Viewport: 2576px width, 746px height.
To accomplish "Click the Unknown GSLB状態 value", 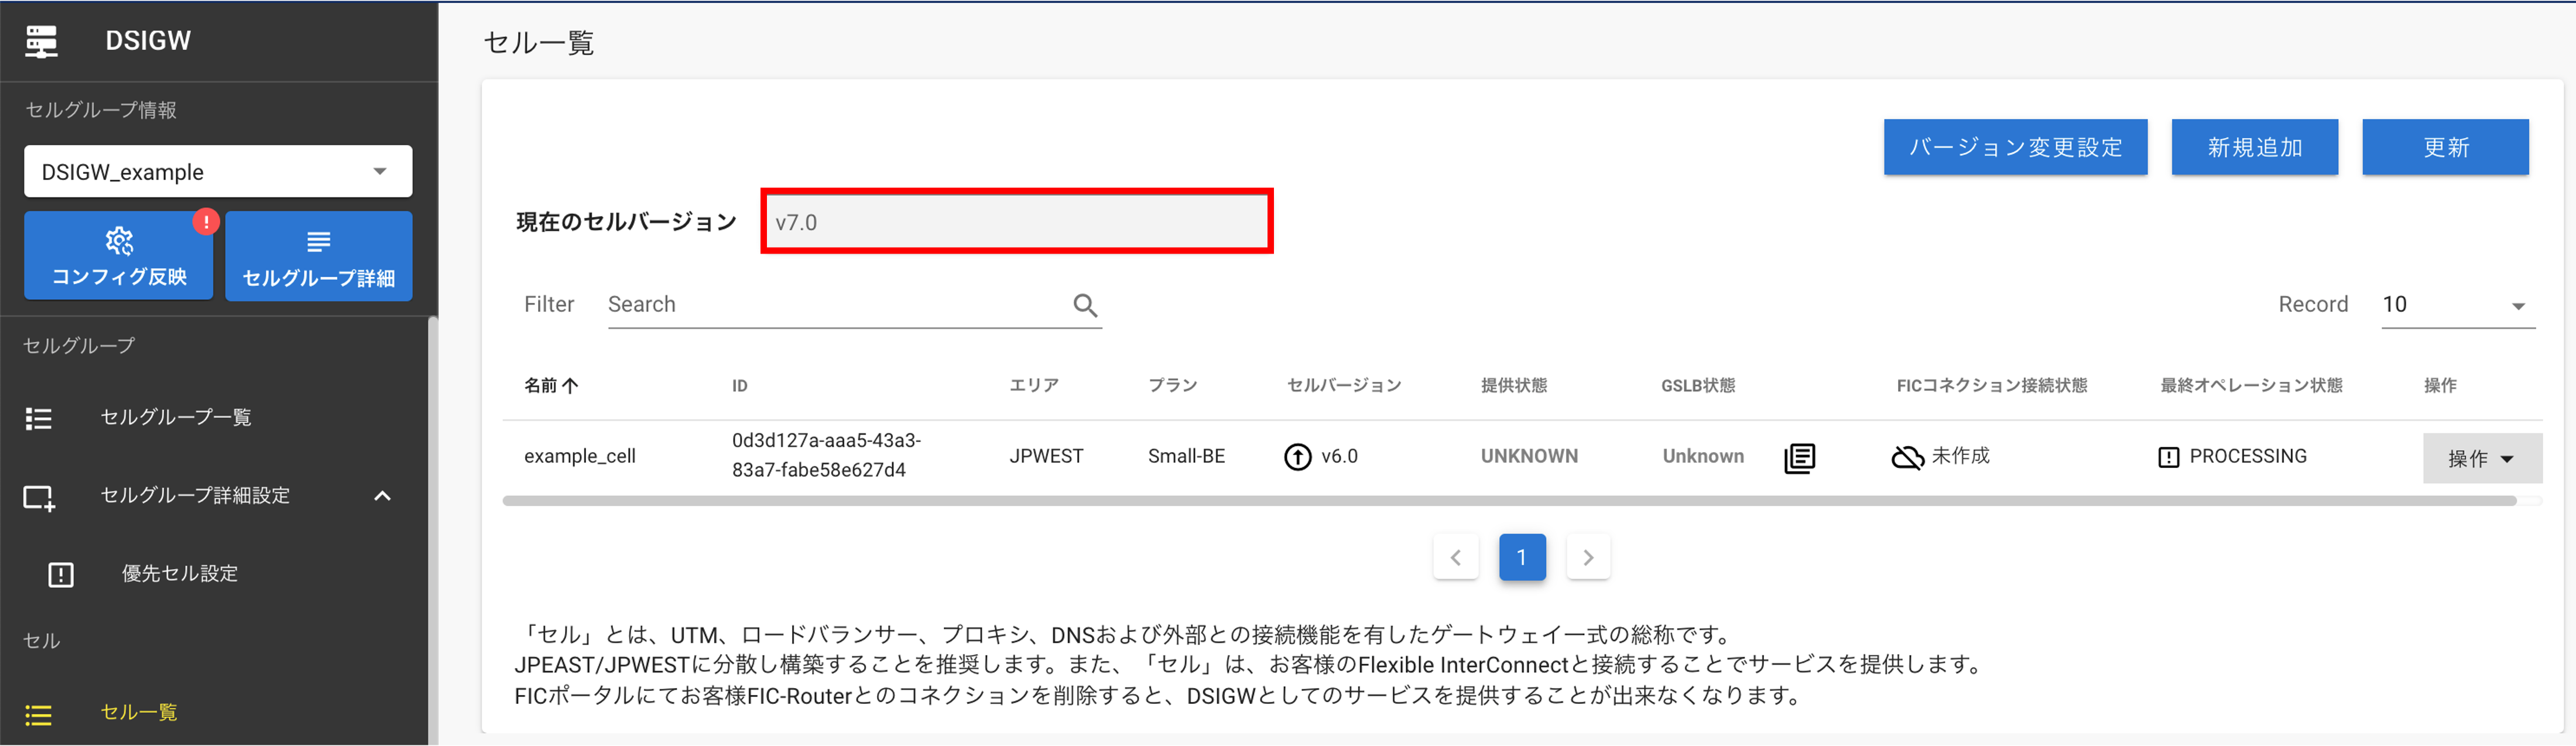I will [1703, 457].
